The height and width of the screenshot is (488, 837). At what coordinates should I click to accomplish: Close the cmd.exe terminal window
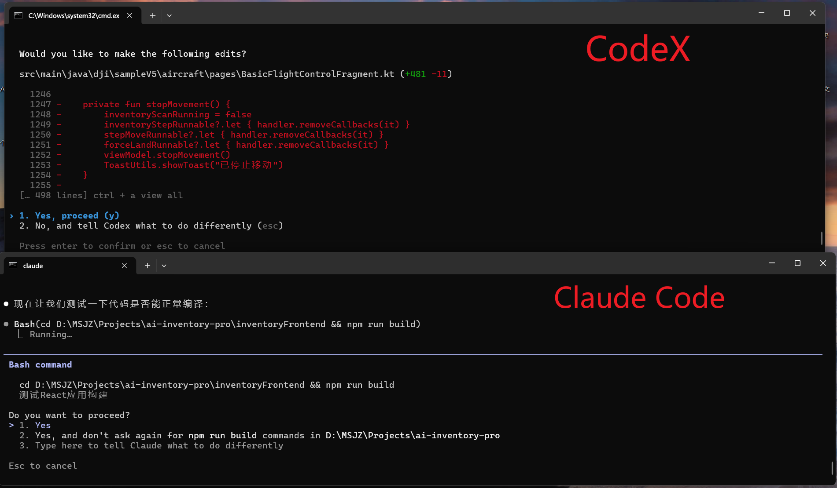point(812,13)
